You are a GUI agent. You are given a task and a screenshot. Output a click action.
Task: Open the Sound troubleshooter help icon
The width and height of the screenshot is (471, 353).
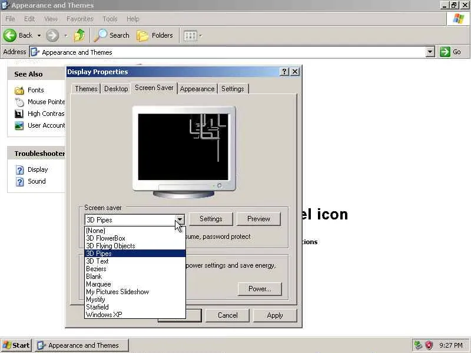(x=20, y=182)
